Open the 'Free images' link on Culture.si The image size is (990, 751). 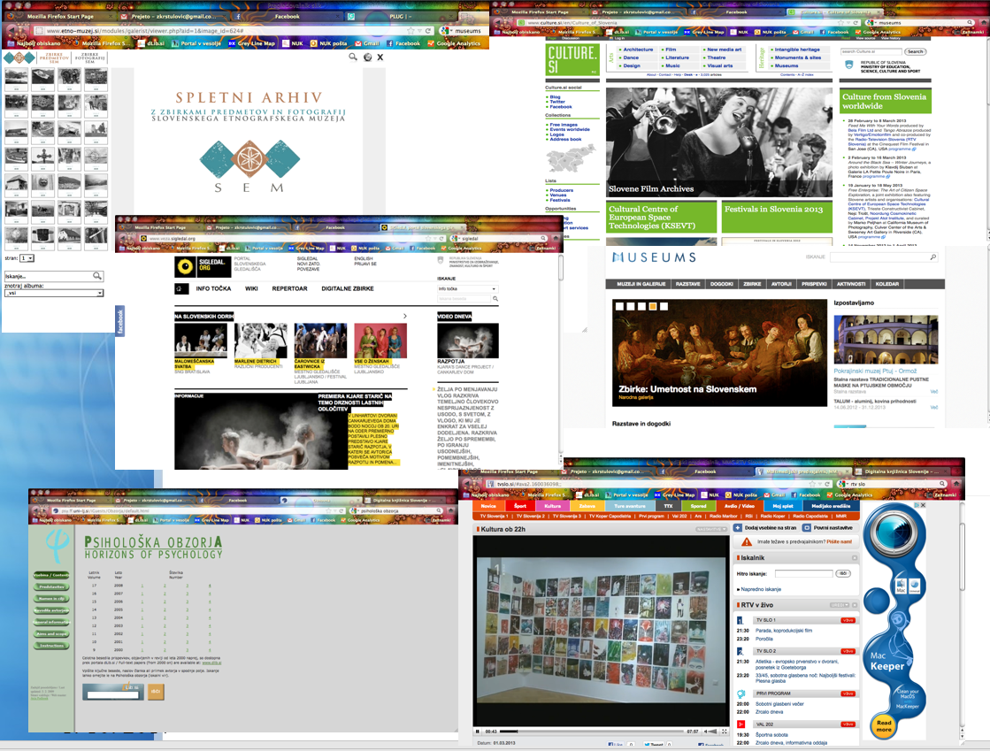point(564,125)
